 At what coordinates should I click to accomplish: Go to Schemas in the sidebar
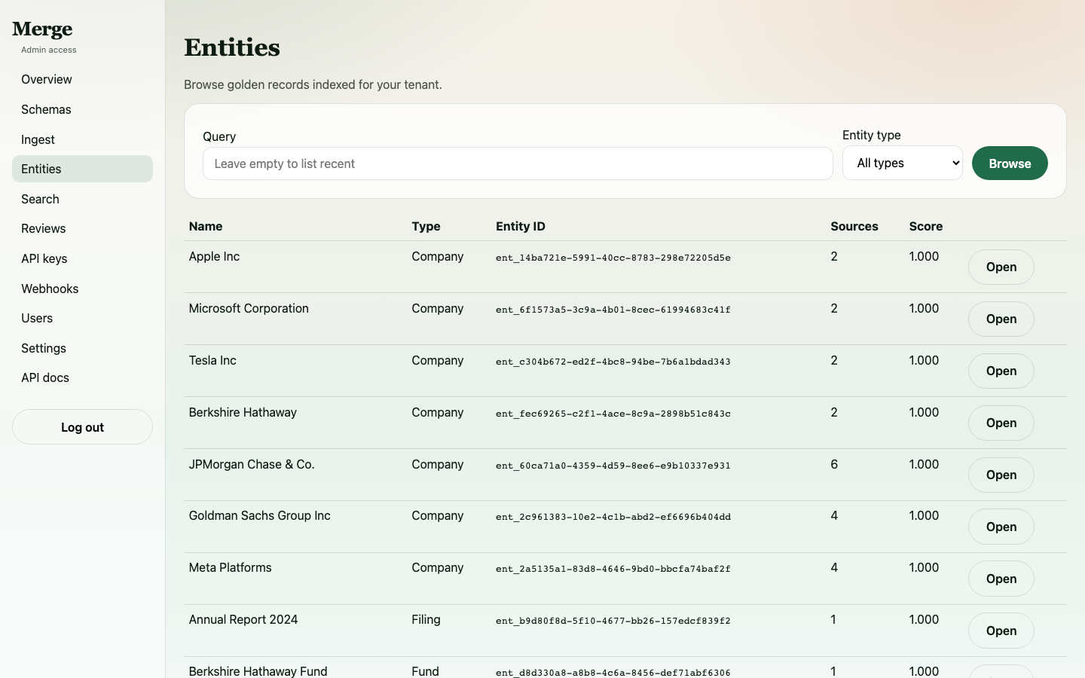coord(82,109)
